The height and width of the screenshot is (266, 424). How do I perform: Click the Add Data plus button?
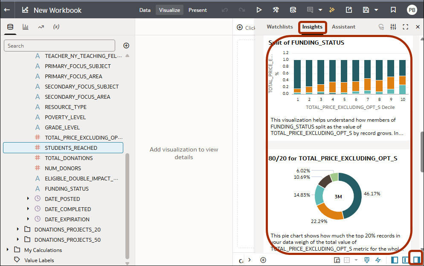[126, 46]
